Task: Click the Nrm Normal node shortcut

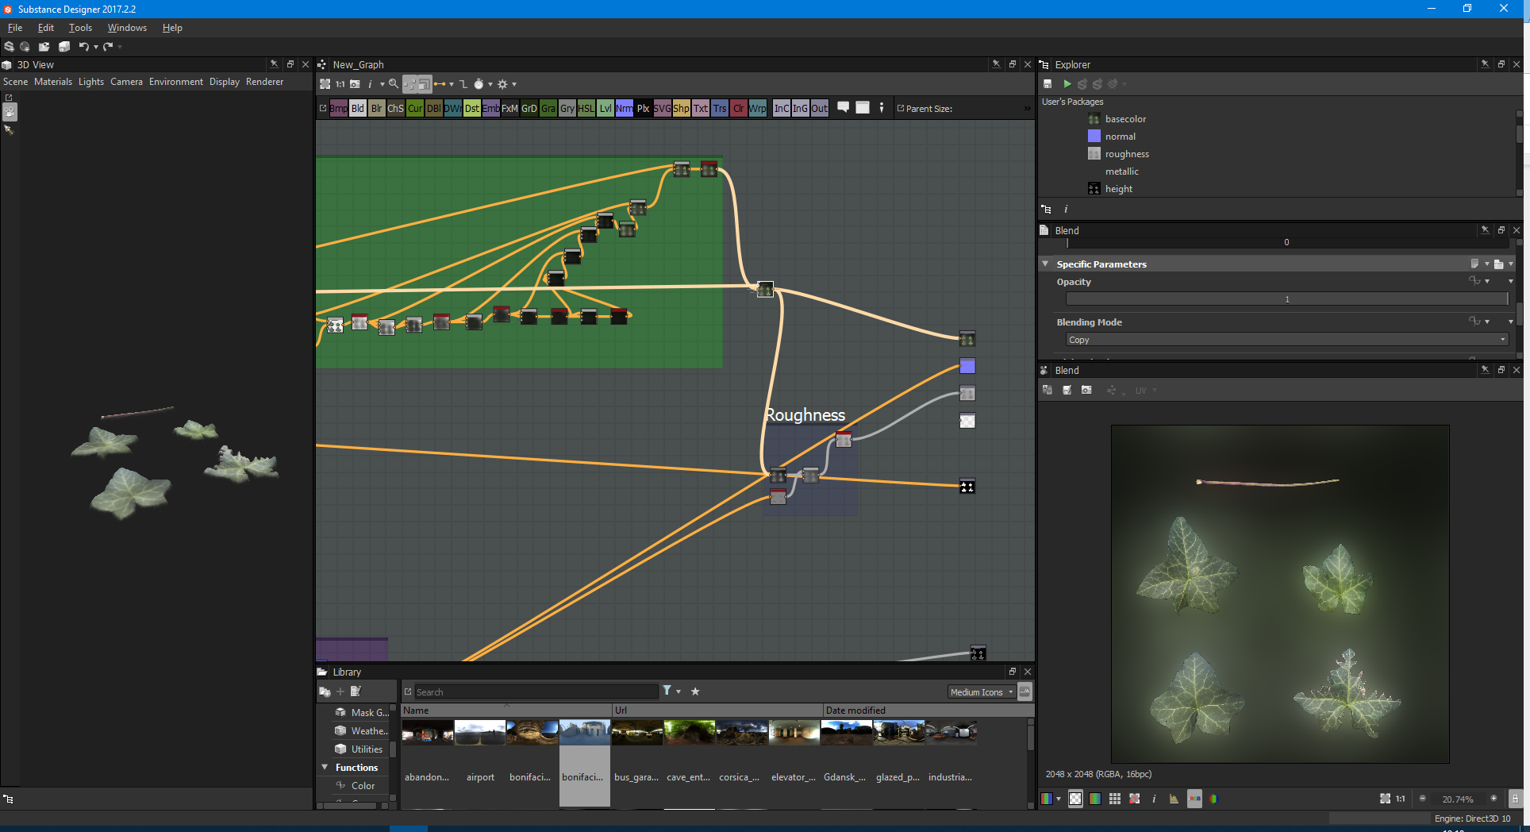Action: coord(624,109)
